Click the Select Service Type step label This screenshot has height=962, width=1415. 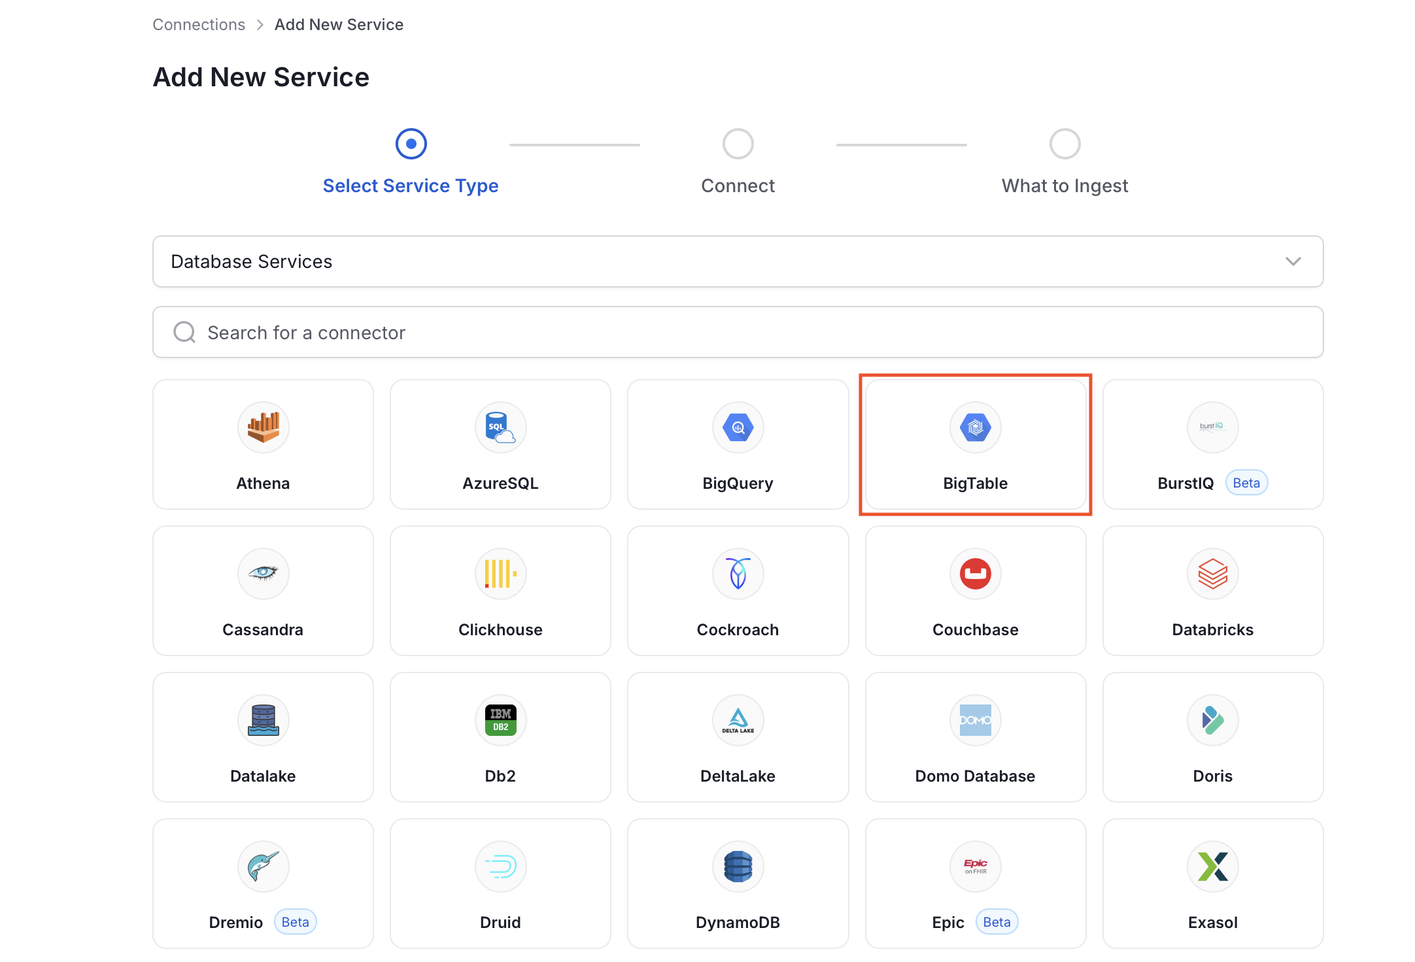click(x=411, y=186)
